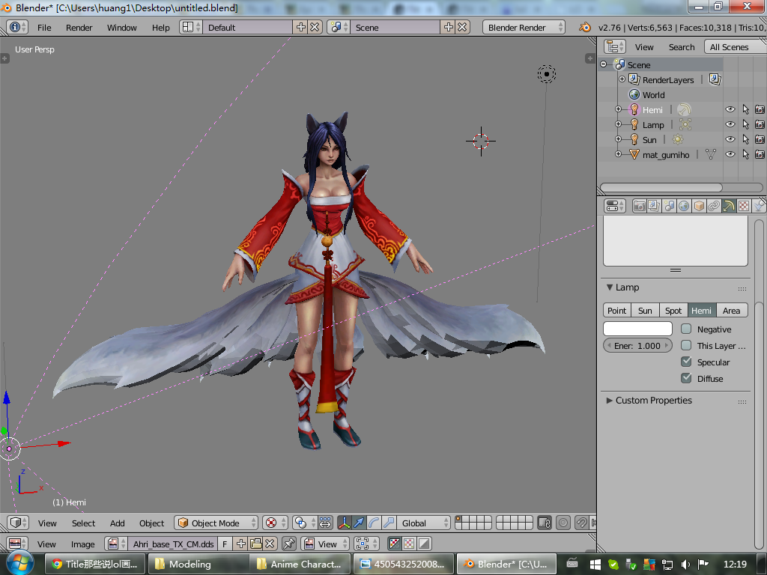Open the Global transform orientation dropdown

click(423, 523)
